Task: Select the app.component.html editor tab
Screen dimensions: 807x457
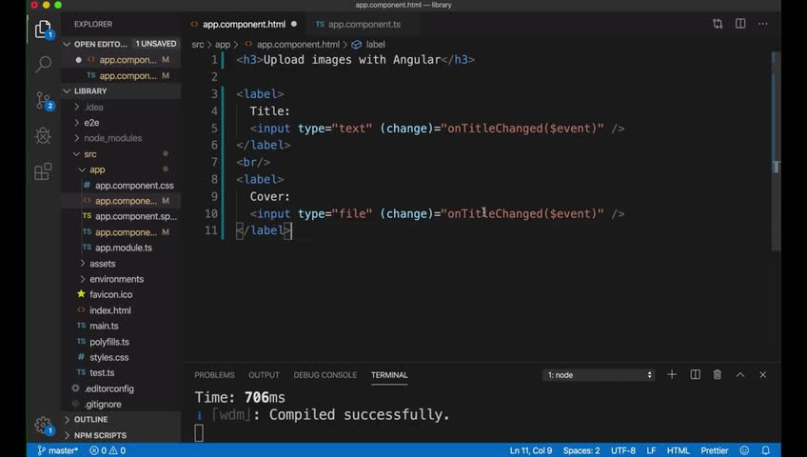Action: pyautogui.click(x=244, y=24)
